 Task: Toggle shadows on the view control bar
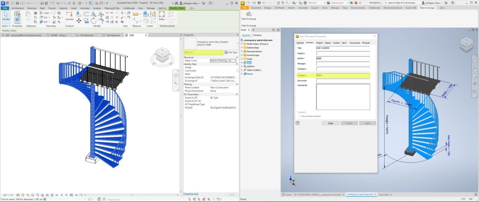[x=32, y=195]
